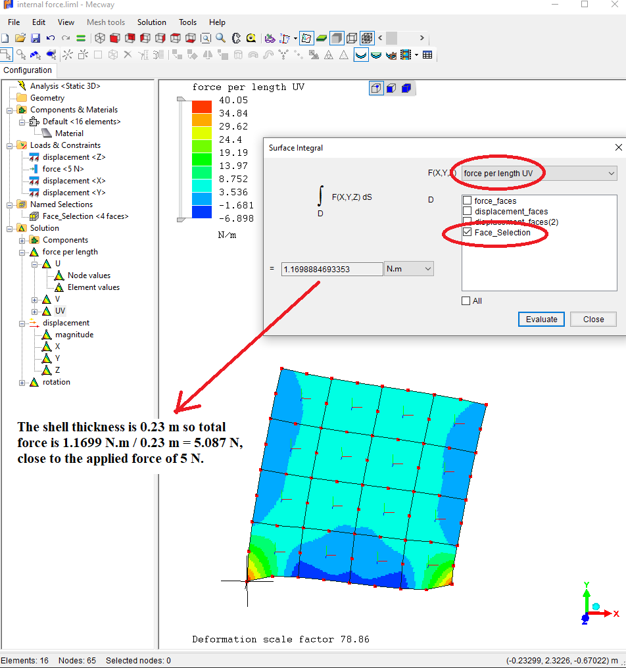Toggle the show element axes button

(x=306, y=38)
